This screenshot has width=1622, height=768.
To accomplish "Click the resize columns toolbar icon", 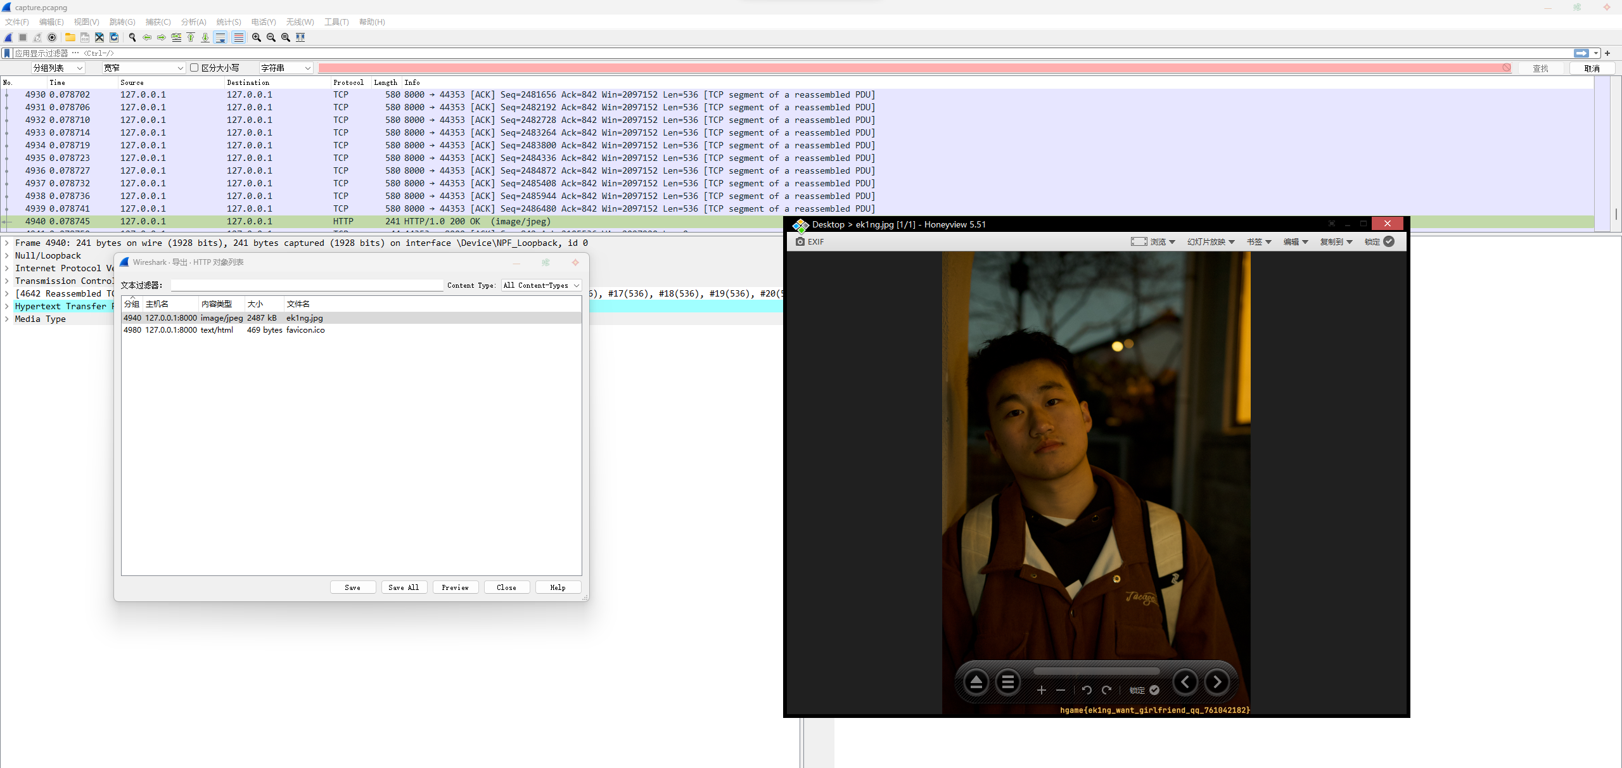I will click(300, 37).
